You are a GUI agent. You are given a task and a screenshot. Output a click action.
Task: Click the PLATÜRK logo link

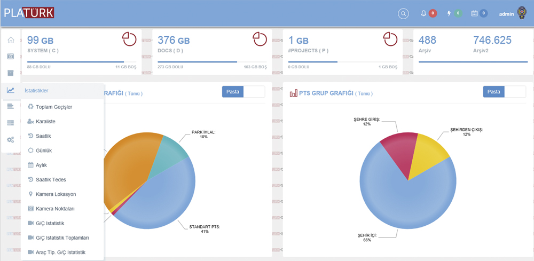[29, 13]
